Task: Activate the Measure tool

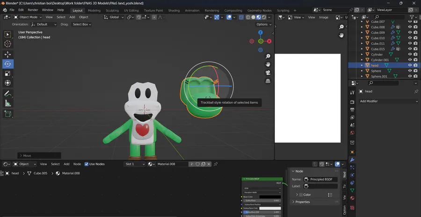Action: [x=8, y=103]
